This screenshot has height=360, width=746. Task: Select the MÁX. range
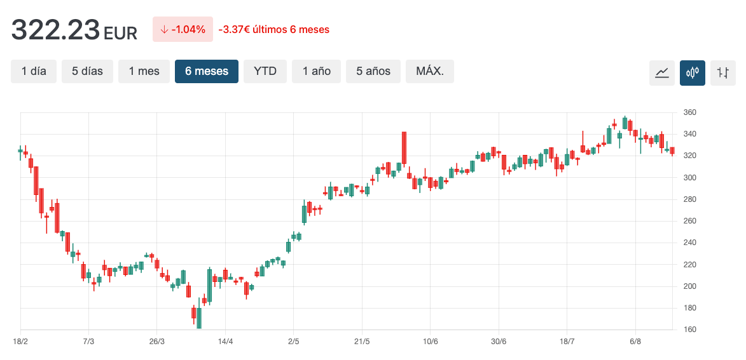430,71
